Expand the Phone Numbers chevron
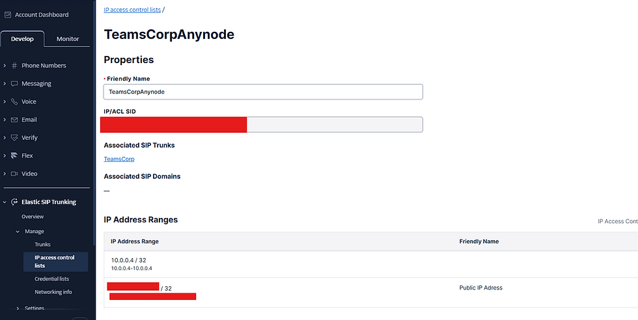The width and height of the screenshot is (638, 320). (x=5, y=66)
